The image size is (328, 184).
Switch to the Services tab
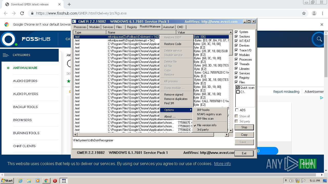pos(108,27)
